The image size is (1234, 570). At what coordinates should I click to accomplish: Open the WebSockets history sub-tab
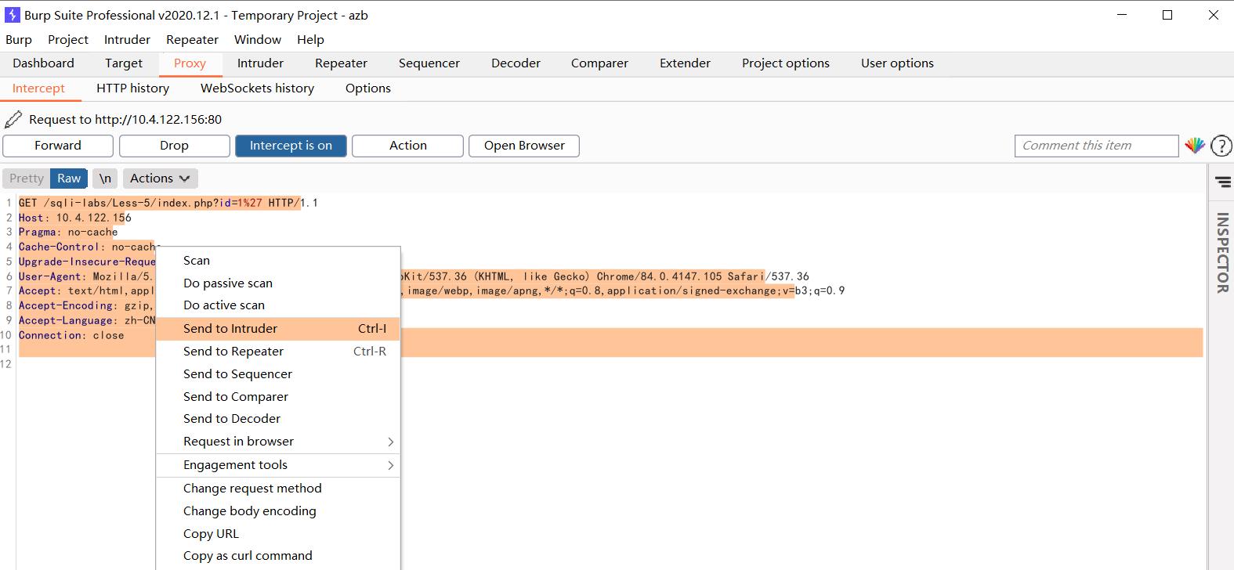pos(257,88)
